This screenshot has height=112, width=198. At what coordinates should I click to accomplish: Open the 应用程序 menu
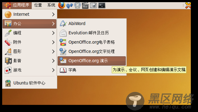[17, 5]
